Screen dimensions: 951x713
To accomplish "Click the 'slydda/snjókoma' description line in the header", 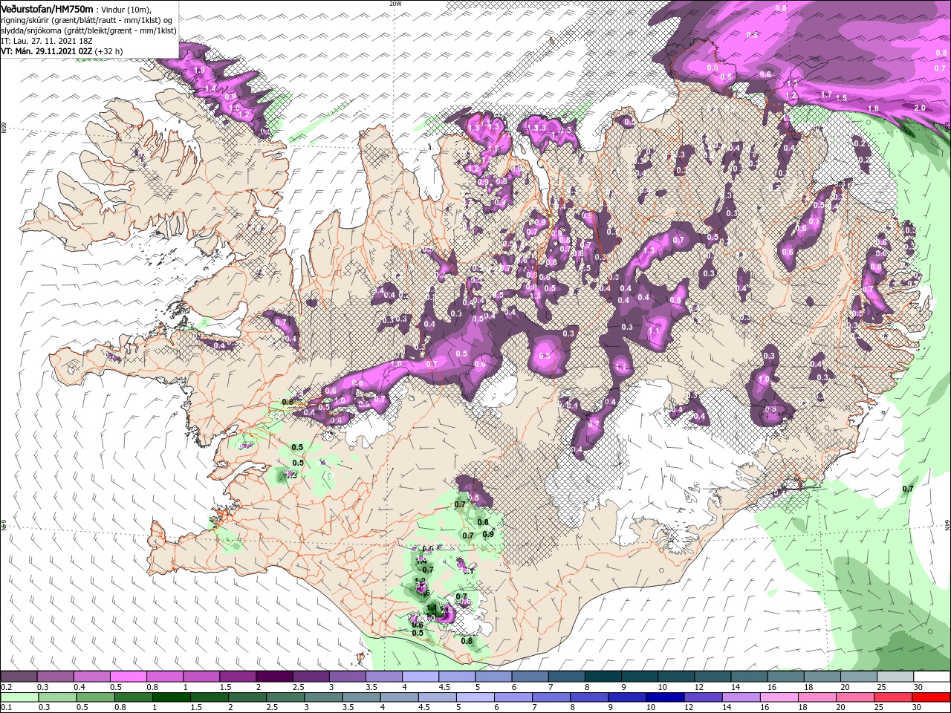I will pos(88,30).
